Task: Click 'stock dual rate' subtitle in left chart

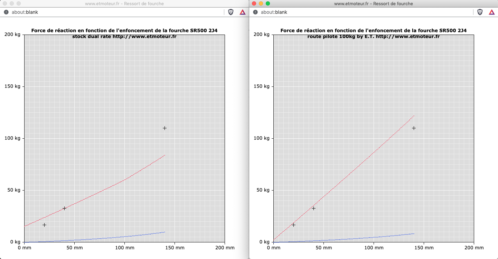Action: (92, 36)
